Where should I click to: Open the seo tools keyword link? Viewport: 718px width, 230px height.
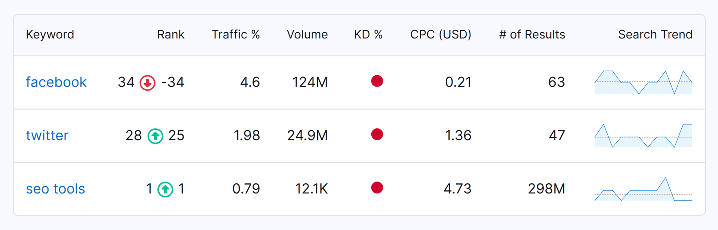(x=55, y=189)
